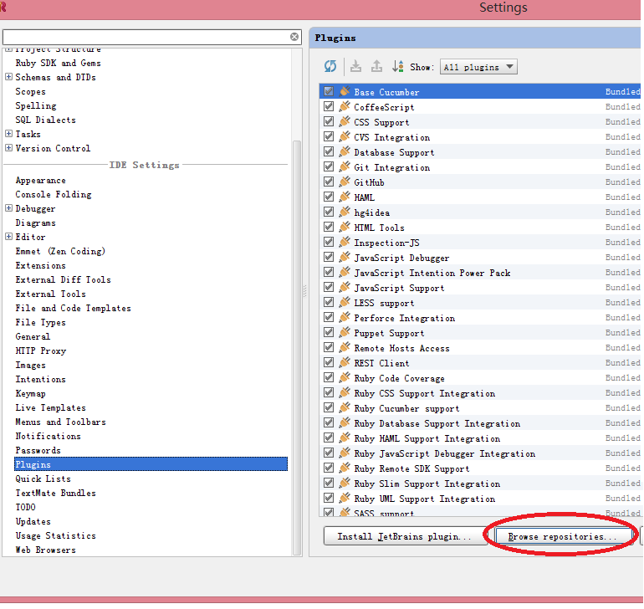Disable the CoffeeScript plugin checkbox
Viewport: 644px width, 609px height.
(x=329, y=106)
